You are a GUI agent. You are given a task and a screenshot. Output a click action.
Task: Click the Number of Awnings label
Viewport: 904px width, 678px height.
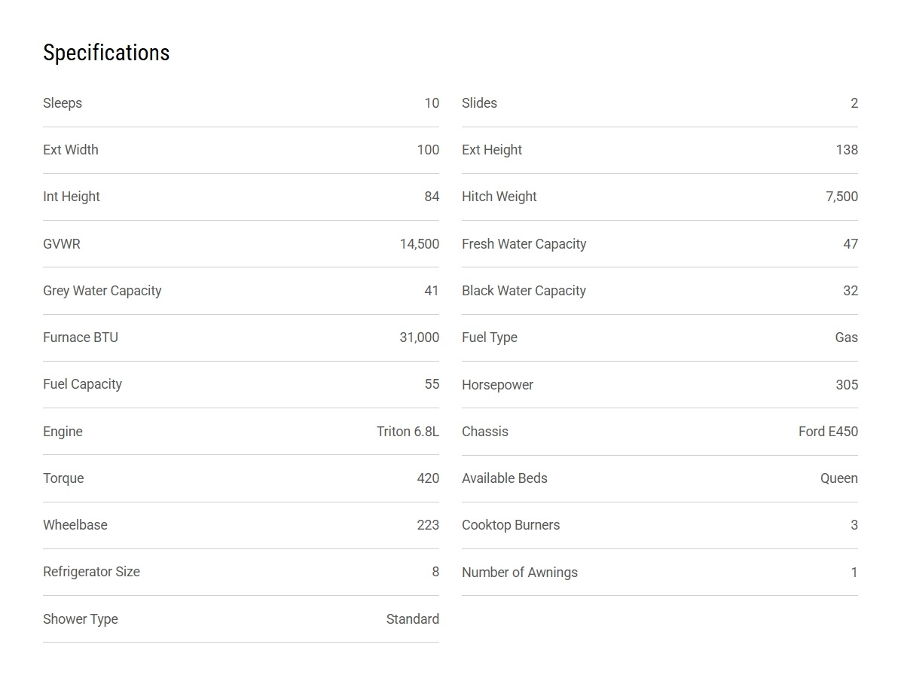point(520,573)
